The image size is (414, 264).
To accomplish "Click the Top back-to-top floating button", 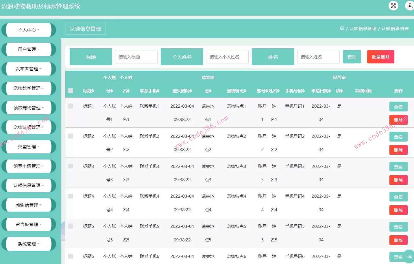I will tap(409, 256).
